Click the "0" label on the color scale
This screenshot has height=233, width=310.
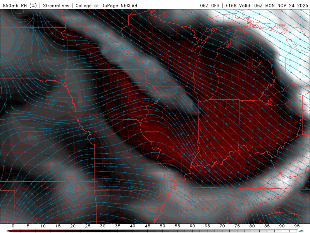point(13,226)
